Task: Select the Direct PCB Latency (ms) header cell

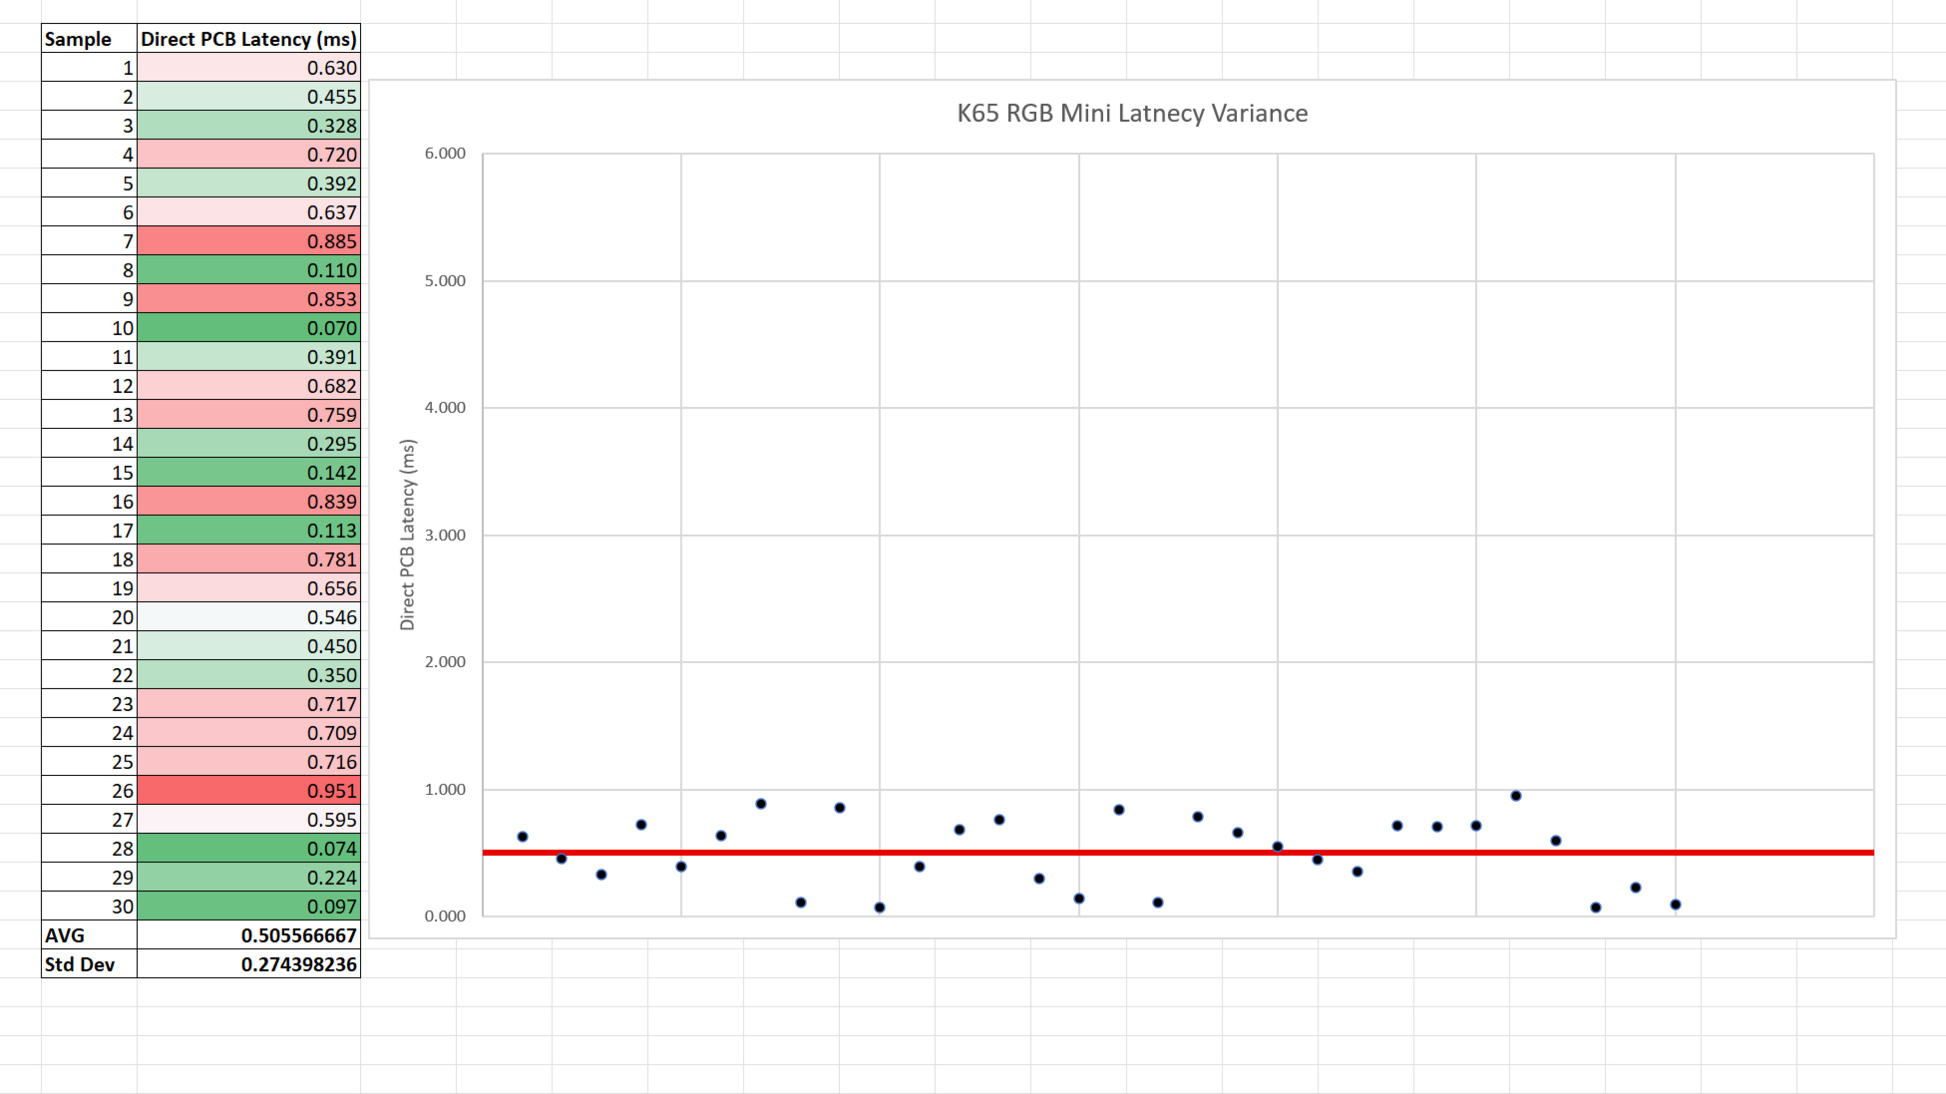Action: pyautogui.click(x=248, y=39)
